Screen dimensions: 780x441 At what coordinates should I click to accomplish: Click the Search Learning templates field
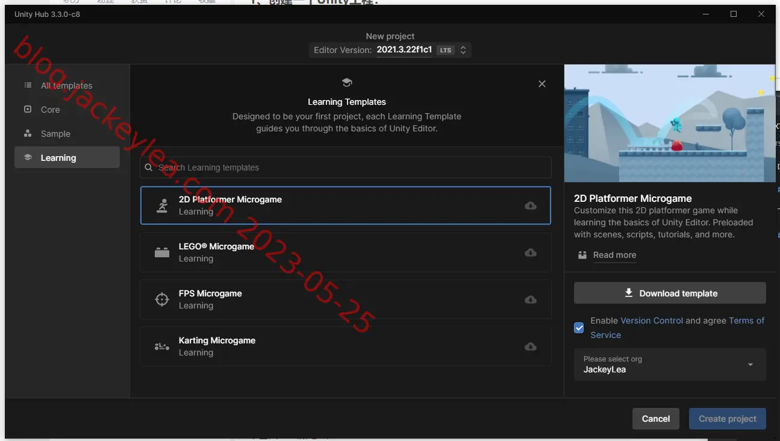[346, 167]
